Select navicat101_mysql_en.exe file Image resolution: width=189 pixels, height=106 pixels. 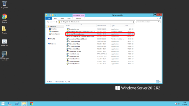tap(100, 34)
